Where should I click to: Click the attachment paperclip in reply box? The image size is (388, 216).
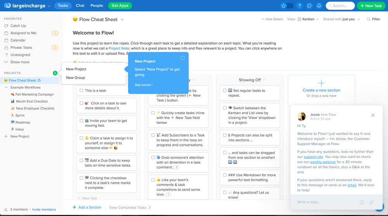click(371, 202)
